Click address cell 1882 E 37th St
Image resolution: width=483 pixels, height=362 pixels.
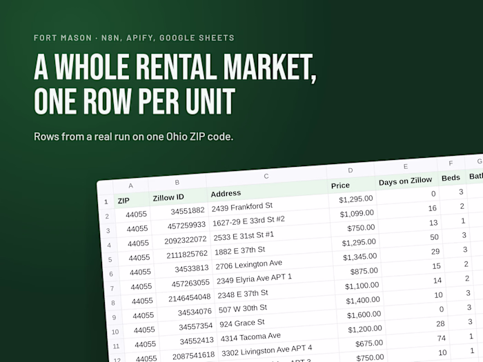[x=272, y=249]
